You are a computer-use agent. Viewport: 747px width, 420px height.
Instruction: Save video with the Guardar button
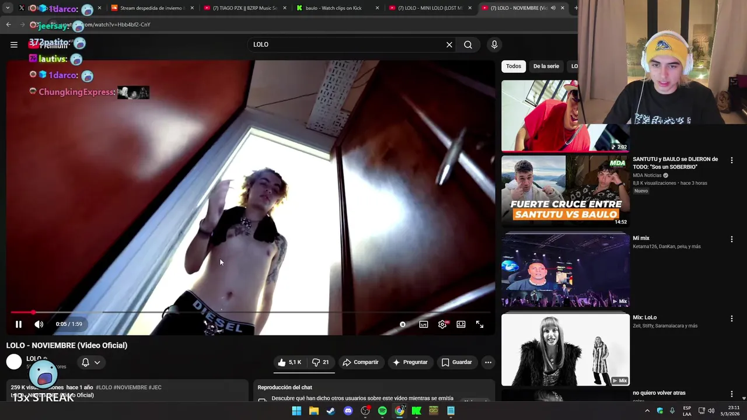pos(457,362)
